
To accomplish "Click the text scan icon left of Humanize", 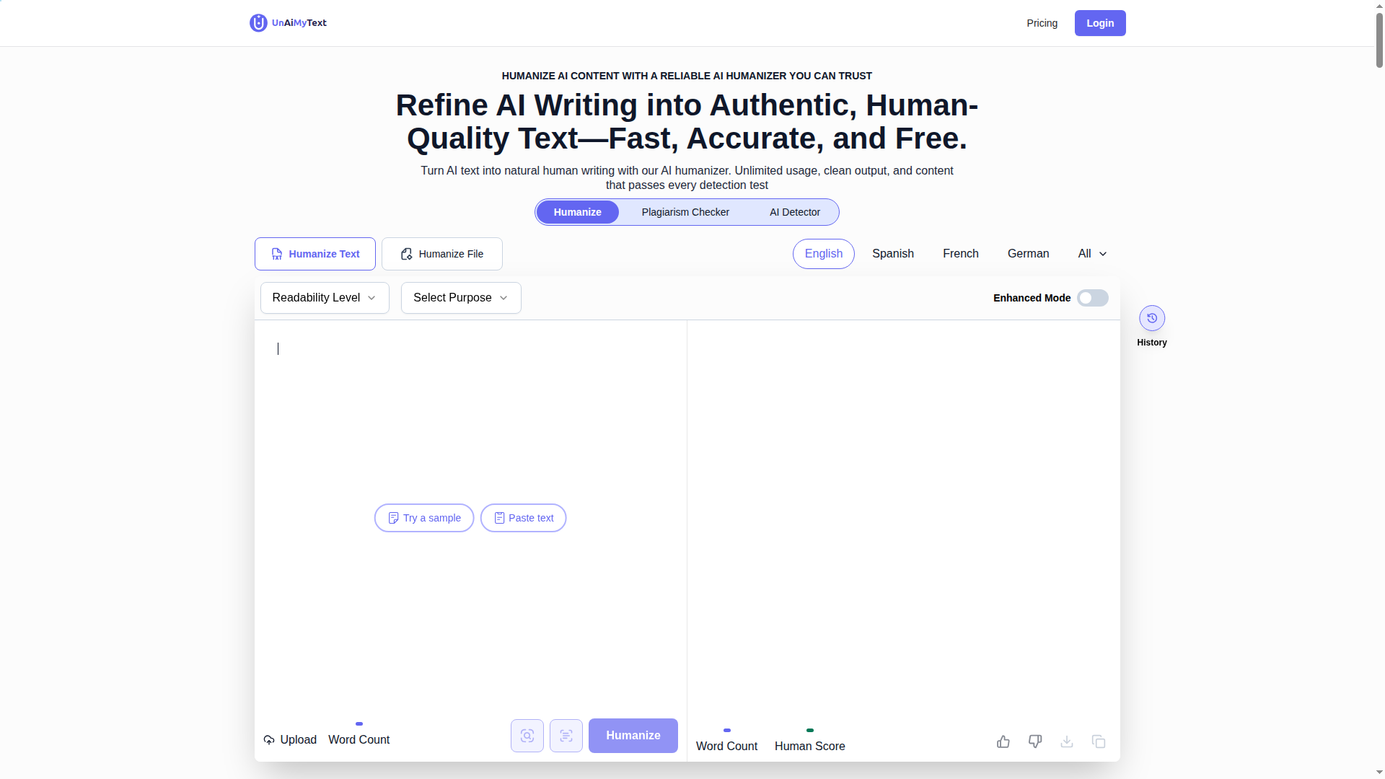I will point(566,736).
